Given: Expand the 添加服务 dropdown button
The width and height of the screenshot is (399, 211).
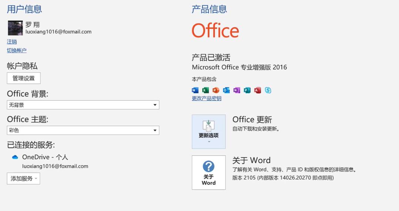Looking at the screenshot, I should click(23, 178).
